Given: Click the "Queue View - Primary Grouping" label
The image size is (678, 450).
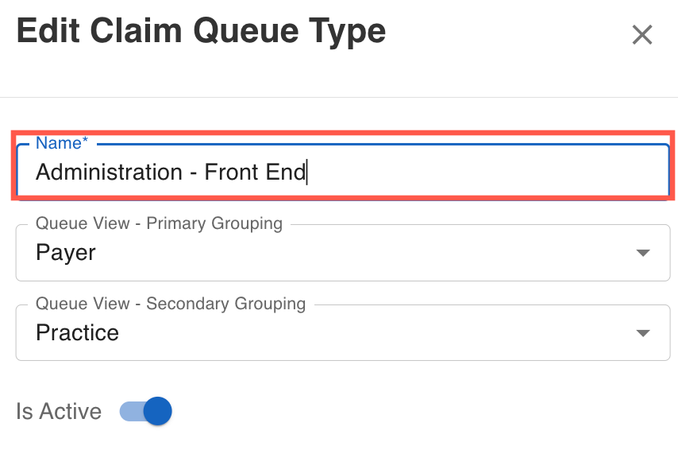Looking at the screenshot, I should coord(159,223).
